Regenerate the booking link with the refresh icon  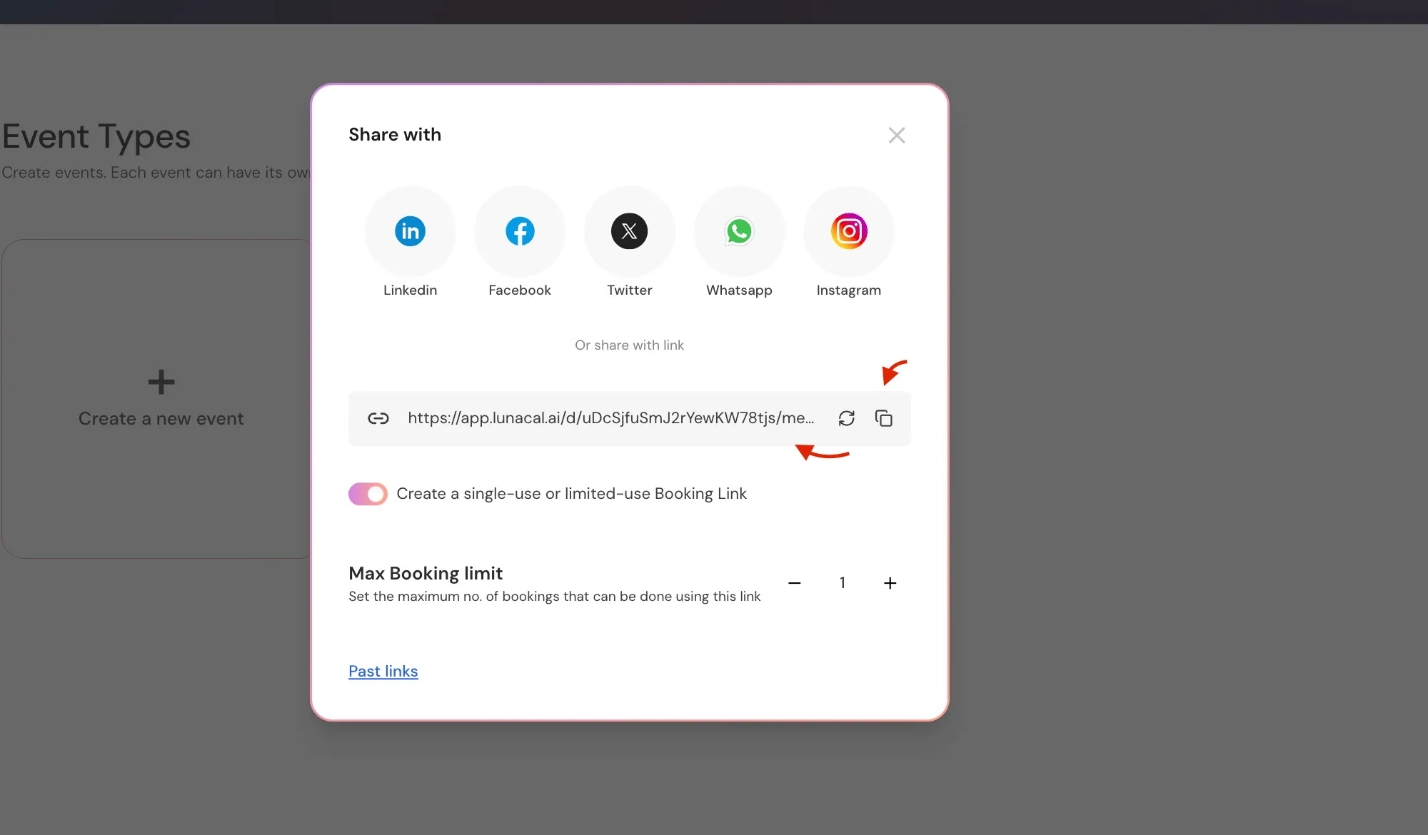click(x=847, y=418)
